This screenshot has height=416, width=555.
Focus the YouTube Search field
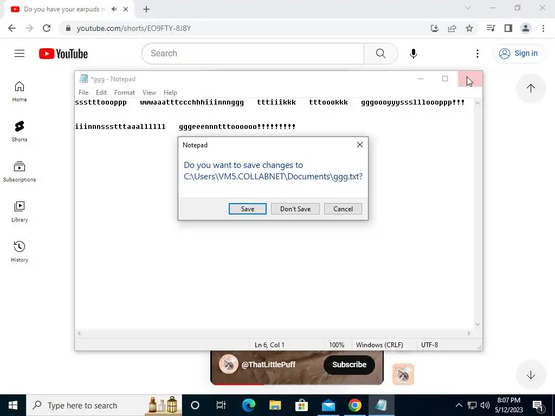coord(253,54)
